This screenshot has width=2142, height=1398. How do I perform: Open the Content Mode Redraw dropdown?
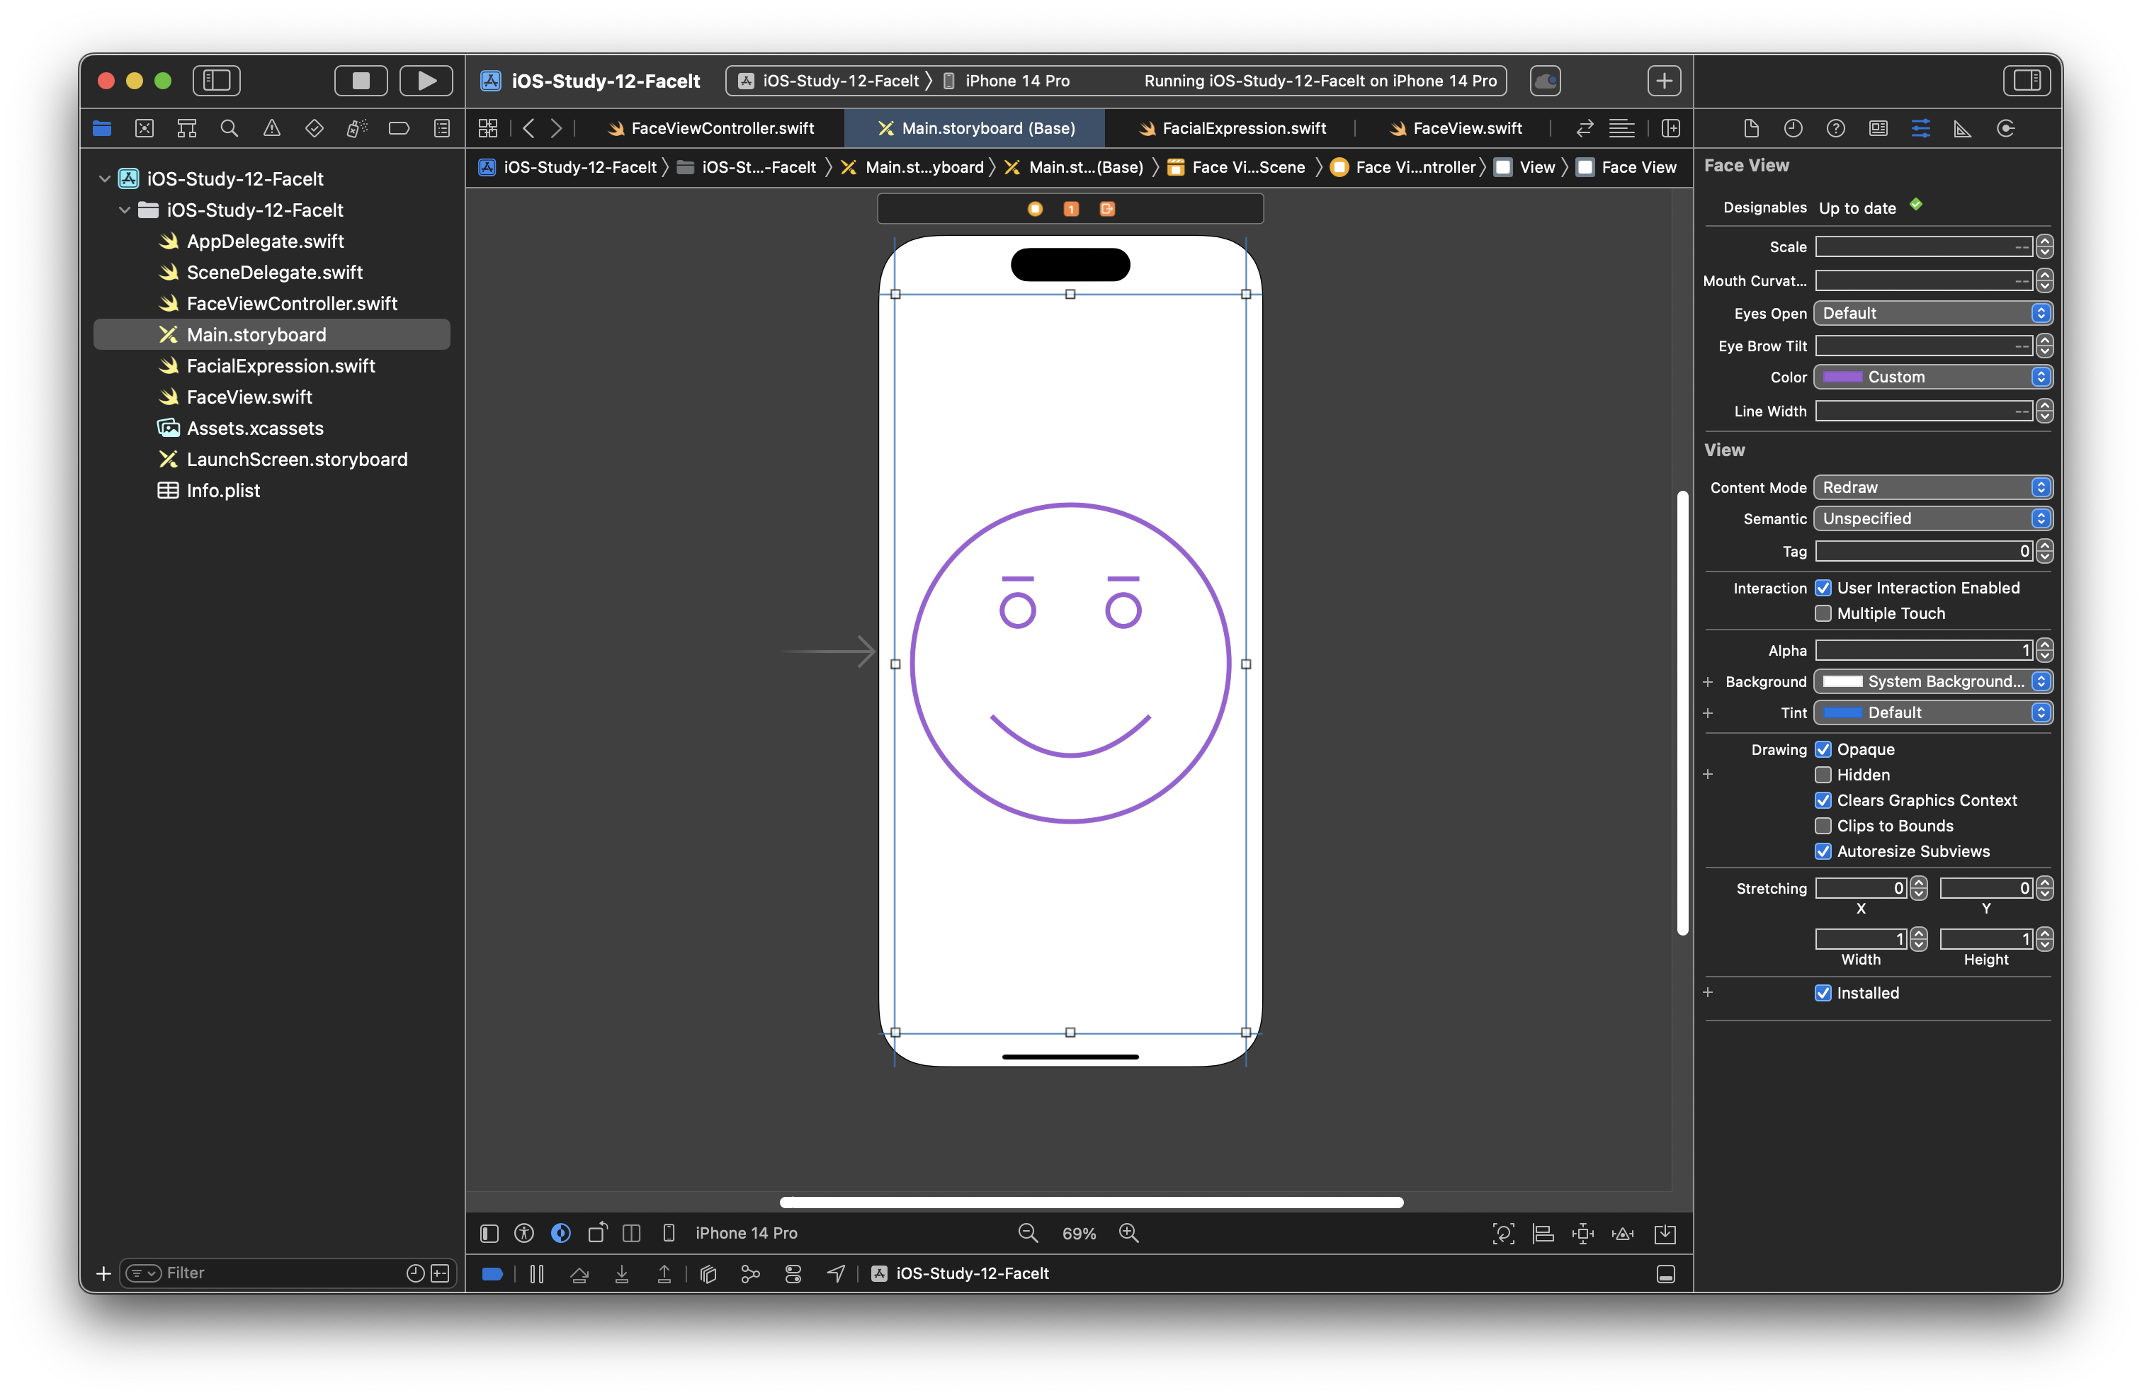point(1932,487)
